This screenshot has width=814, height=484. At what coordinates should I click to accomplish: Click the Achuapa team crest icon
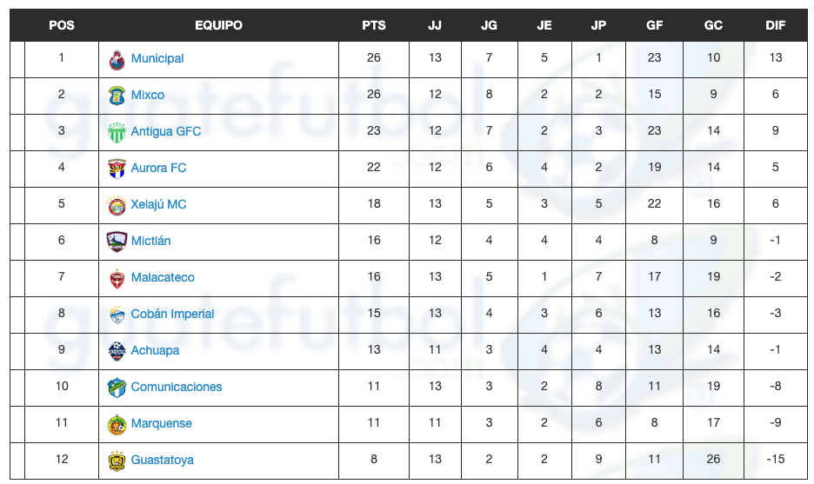click(117, 351)
